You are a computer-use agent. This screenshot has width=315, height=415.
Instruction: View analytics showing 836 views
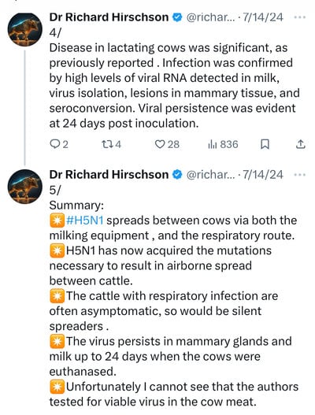pyautogui.click(x=223, y=144)
